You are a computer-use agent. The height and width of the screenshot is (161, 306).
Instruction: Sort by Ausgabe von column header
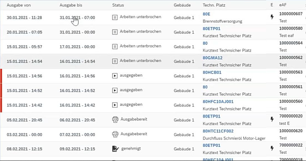pyautogui.click(x=17, y=5)
